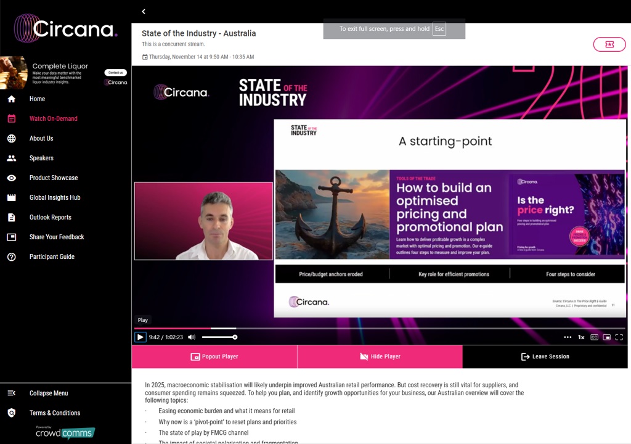This screenshot has height=444, width=631.
Task: Adjust the video volume slider
Action: click(x=219, y=337)
